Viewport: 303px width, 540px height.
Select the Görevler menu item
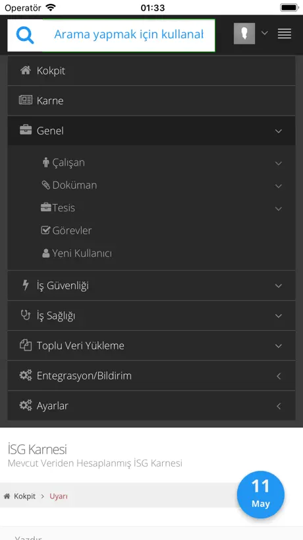click(x=67, y=230)
